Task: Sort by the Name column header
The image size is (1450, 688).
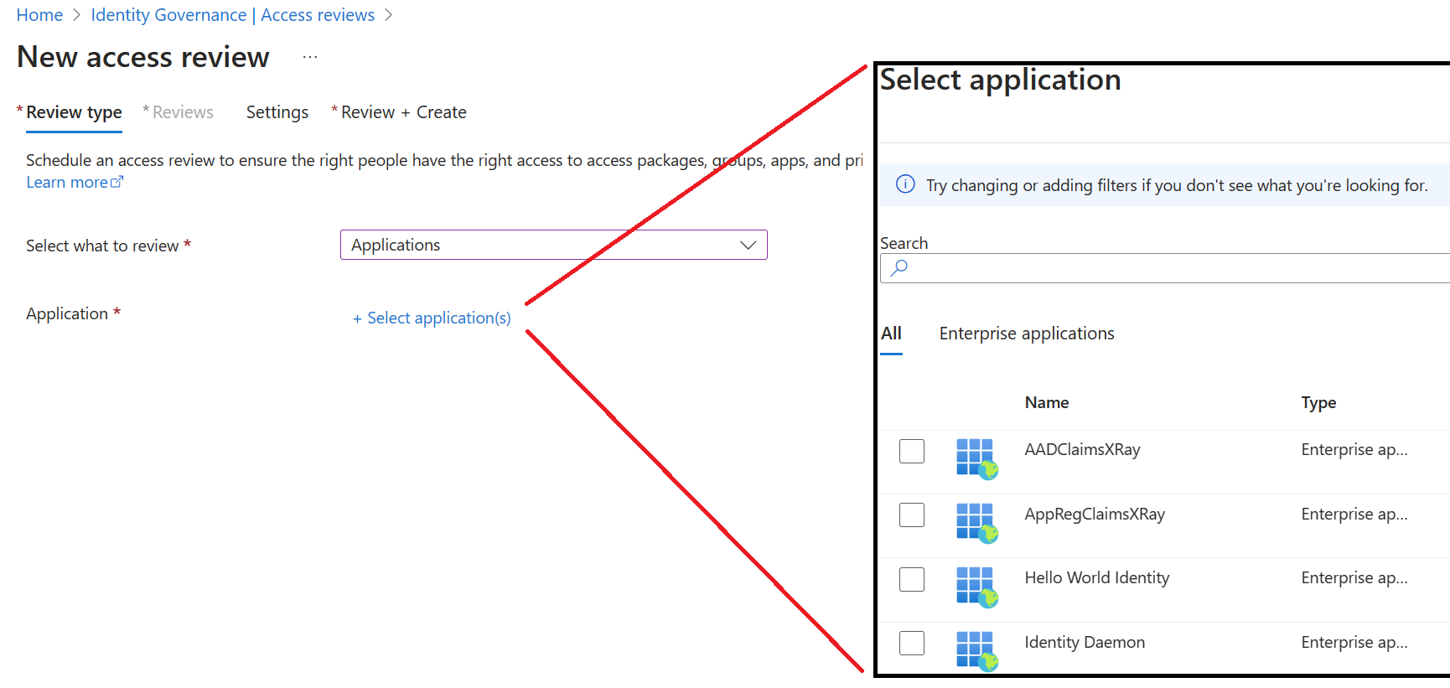Action: pos(1047,402)
